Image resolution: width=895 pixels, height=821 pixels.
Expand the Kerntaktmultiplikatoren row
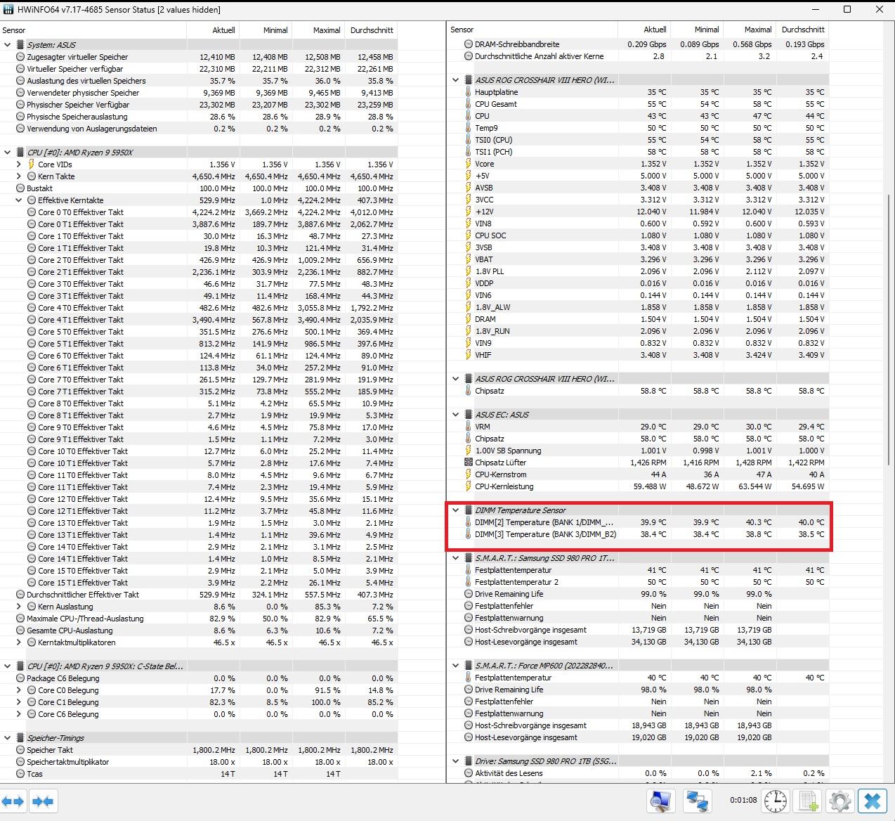tap(19, 642)
